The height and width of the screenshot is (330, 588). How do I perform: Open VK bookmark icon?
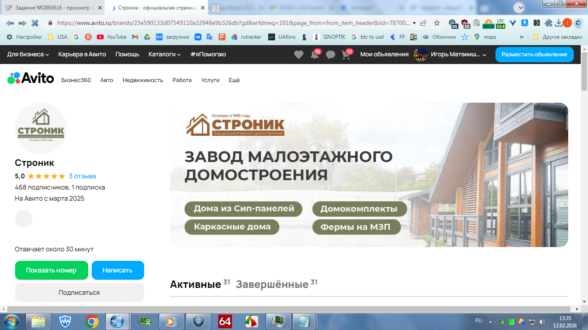point(198,37)
